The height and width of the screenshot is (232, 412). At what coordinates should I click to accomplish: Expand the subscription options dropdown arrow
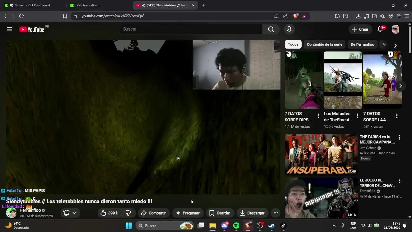click(x=74, y=213)
